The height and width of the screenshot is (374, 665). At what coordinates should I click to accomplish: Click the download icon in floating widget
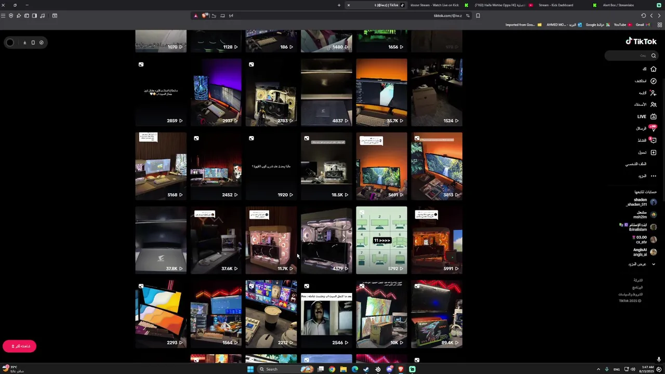tap(24, 43)
